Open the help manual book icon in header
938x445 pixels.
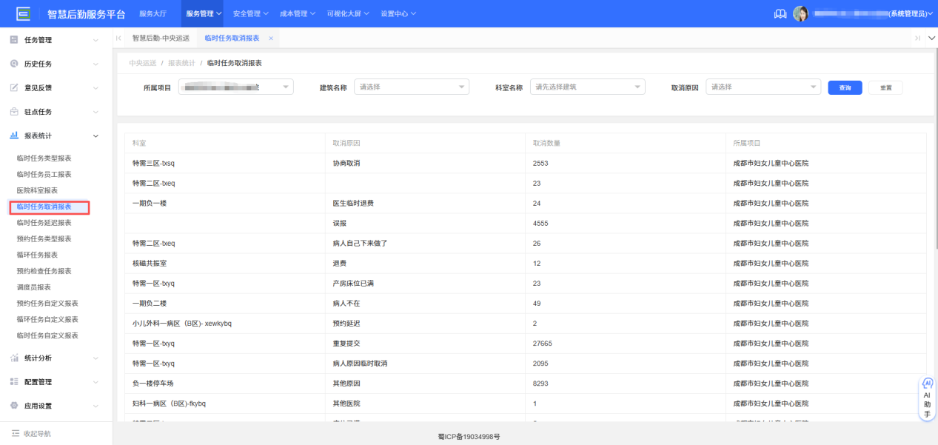[780, 13]
